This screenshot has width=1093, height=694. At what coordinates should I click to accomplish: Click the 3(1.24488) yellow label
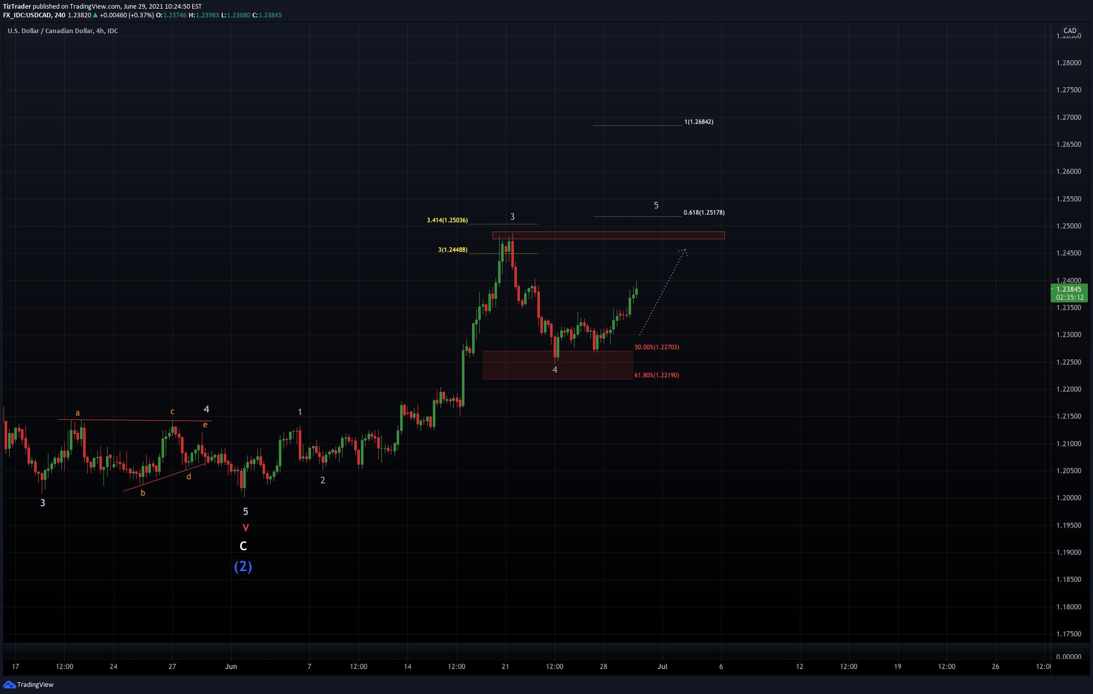point(453,250)
